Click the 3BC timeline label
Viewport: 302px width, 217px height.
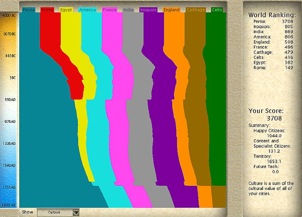[x=12, y=78]
